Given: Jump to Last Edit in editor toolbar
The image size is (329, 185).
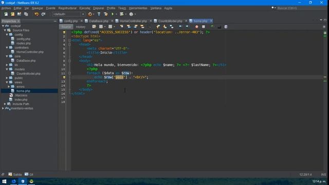Looking at the screenshot, I should [x=94, y=27].
